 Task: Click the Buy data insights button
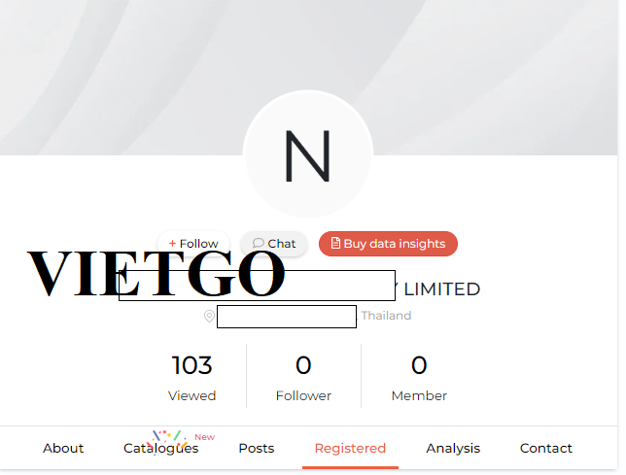388,244
